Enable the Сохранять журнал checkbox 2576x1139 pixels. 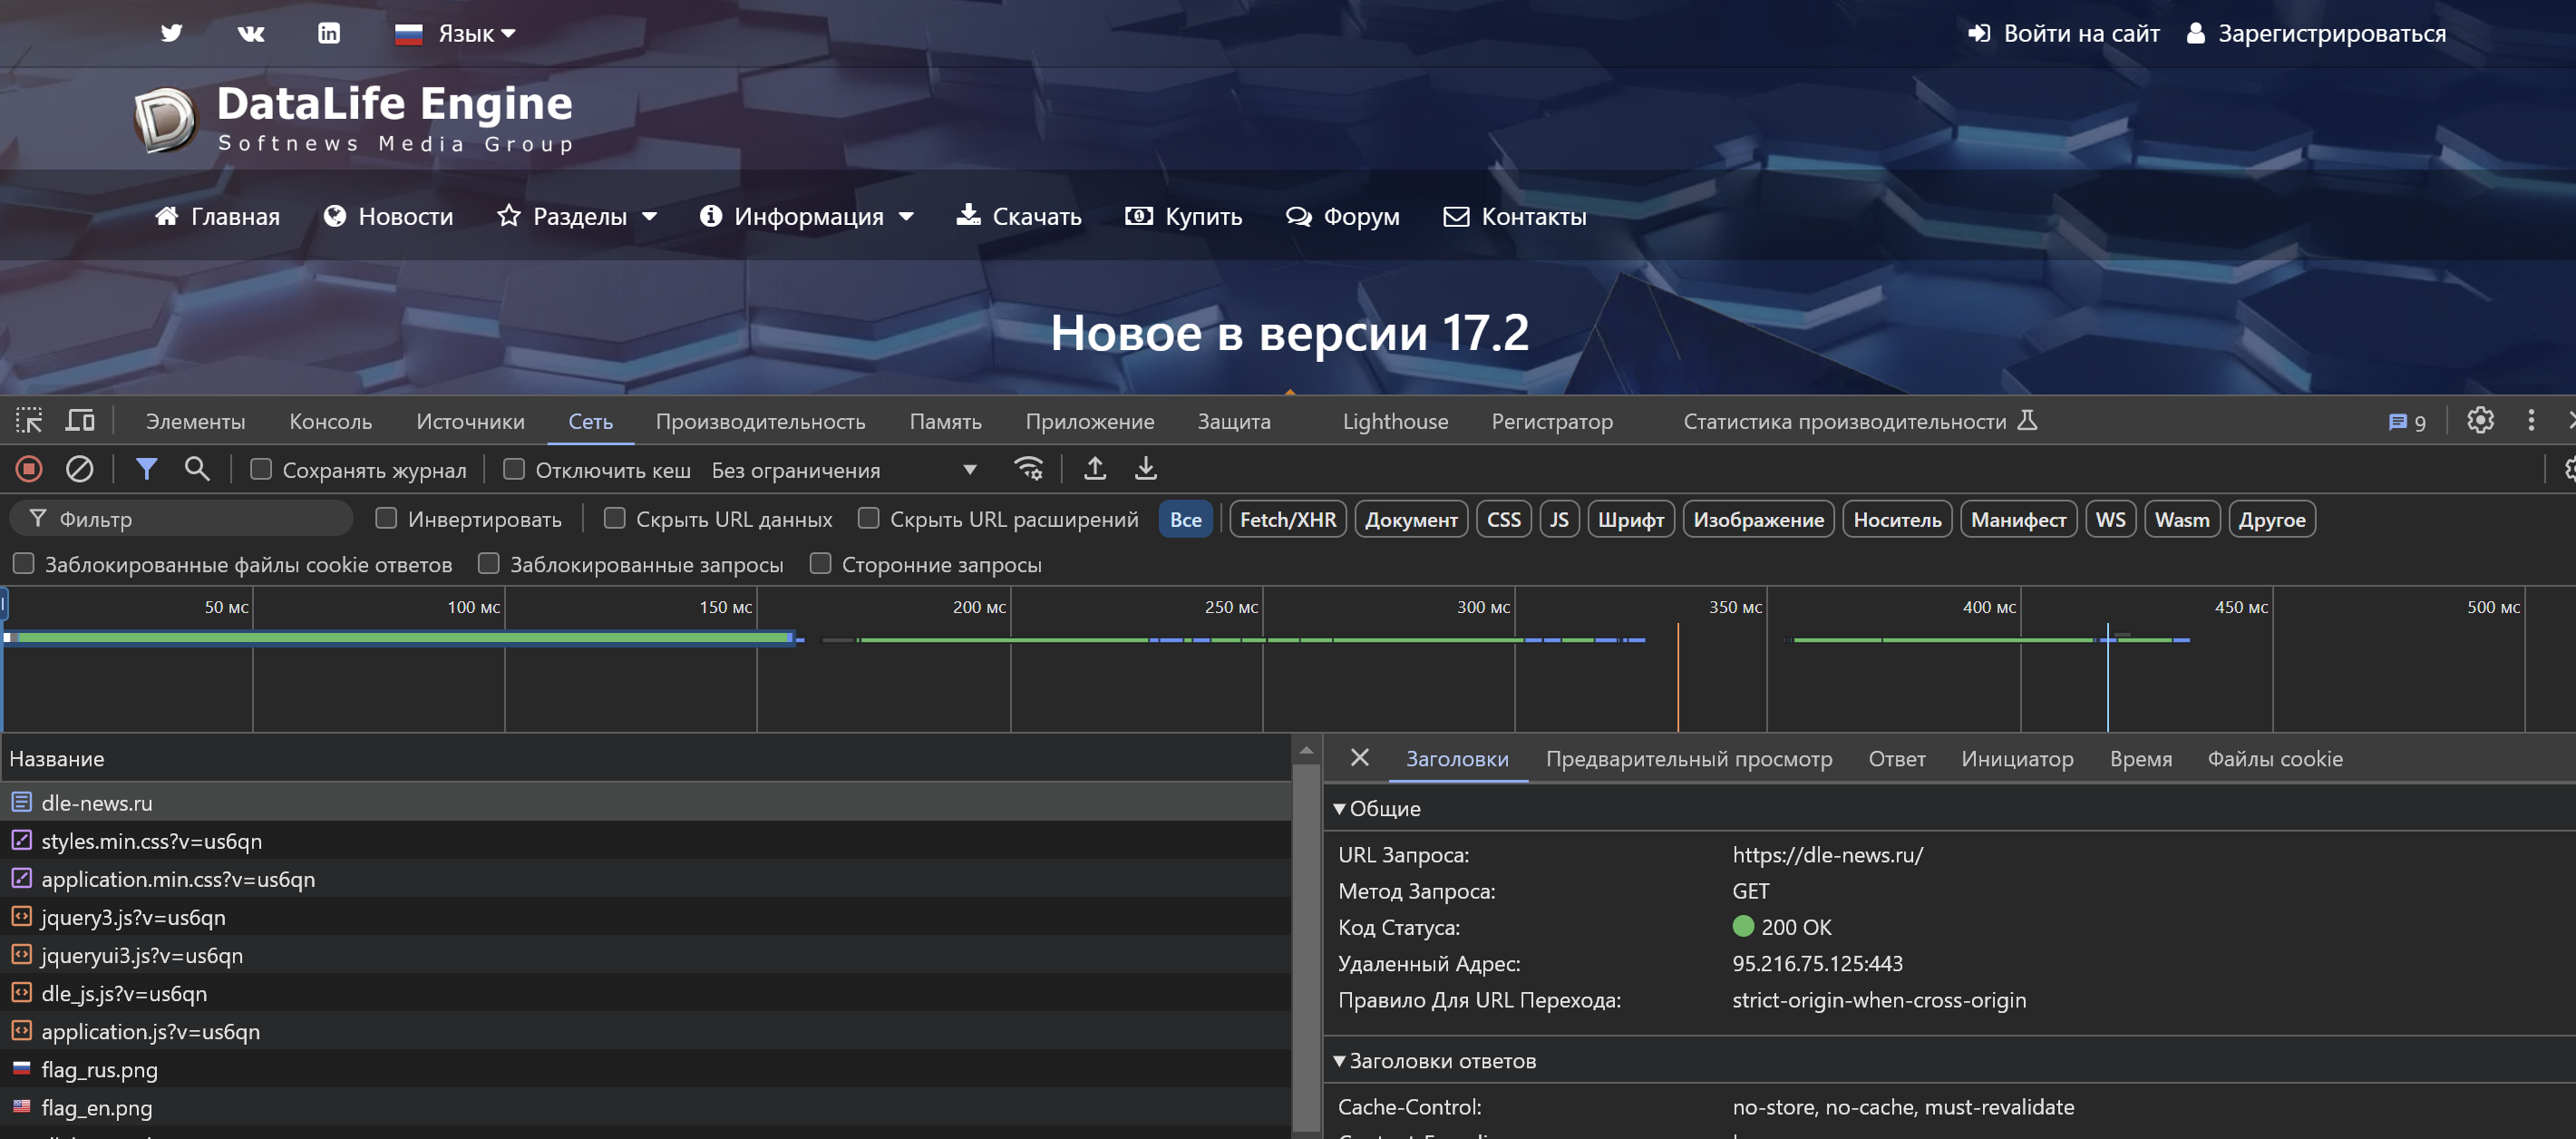pos(261,469)
